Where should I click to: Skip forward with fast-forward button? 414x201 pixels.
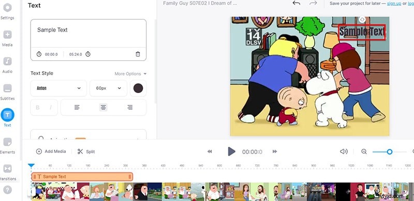coord(275,151)
